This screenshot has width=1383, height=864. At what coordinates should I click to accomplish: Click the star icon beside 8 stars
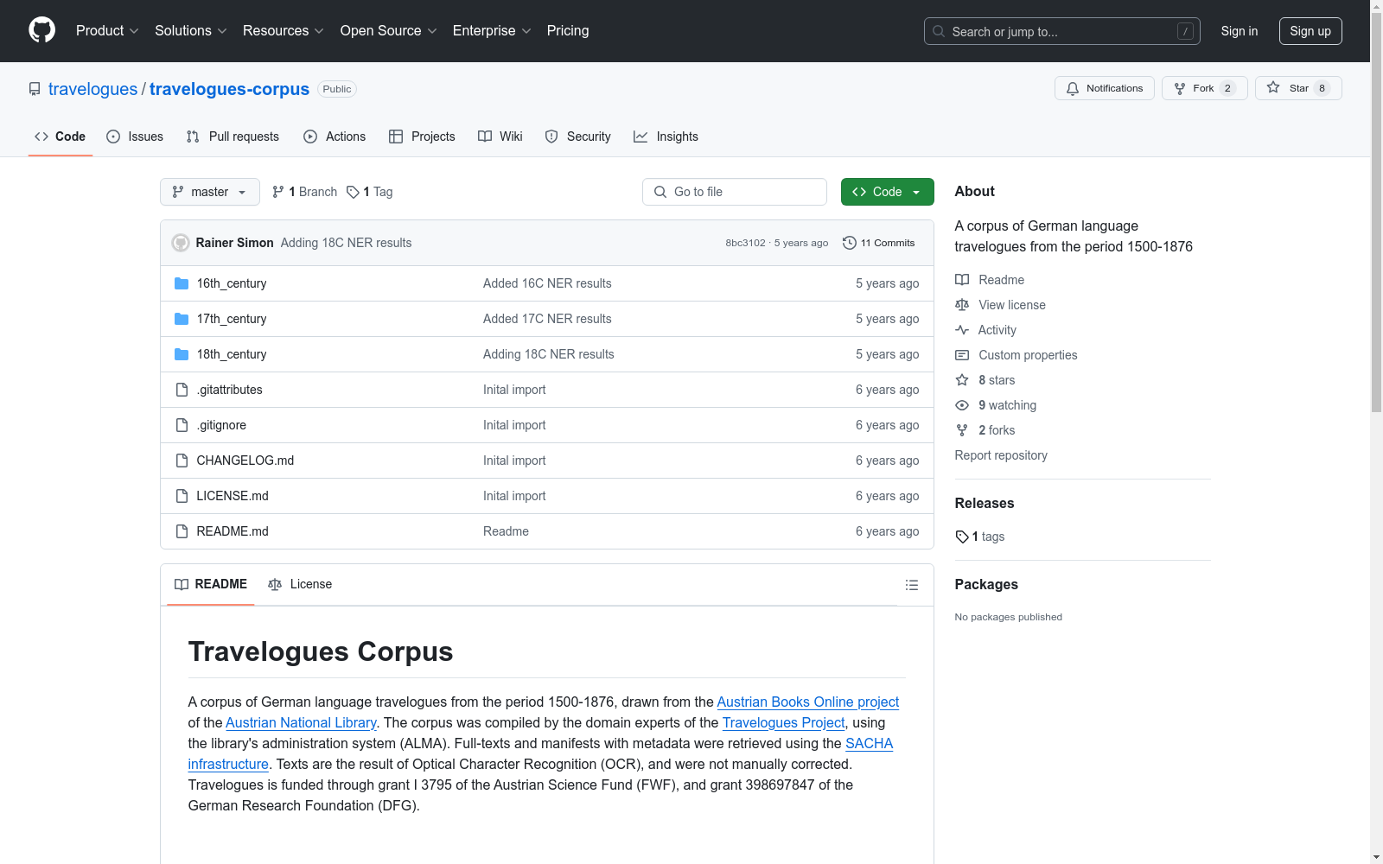(962, 380)
